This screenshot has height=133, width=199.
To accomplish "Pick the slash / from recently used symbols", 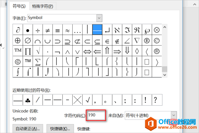I will 38,100.
